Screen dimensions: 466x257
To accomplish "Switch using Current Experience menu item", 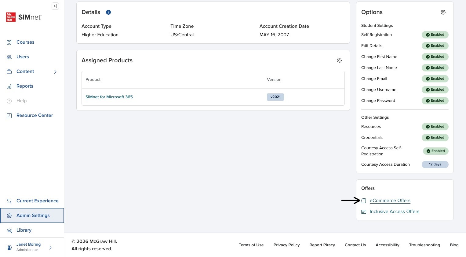I will tap(32, 201).
